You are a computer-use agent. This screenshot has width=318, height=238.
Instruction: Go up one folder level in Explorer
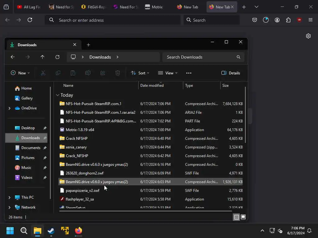[42, 57]
